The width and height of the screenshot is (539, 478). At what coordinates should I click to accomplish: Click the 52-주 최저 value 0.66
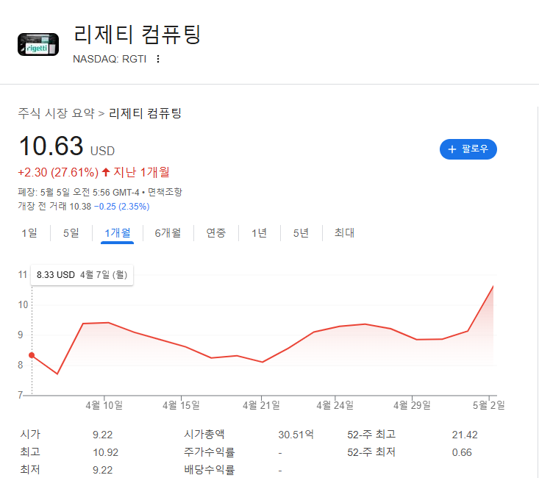click(462, 452)
